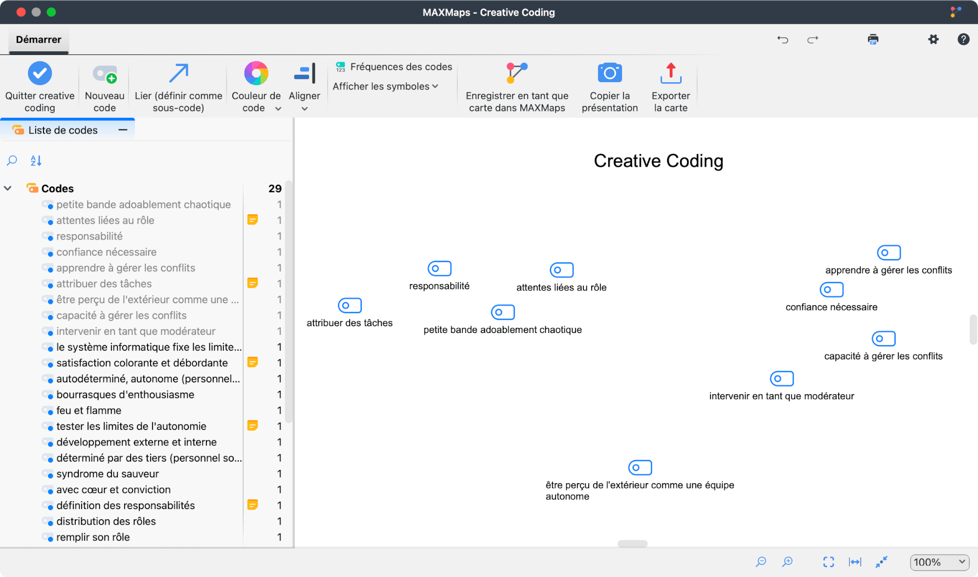Open Couleur de code dropdown arrow
Screen dimensions: 978x577
(278, 109)
